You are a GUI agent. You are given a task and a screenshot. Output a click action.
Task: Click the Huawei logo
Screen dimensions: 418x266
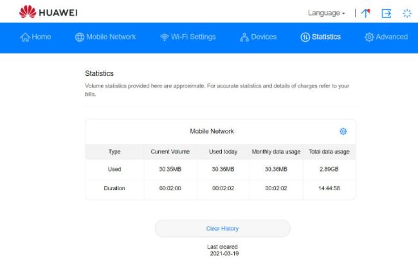(50, 12)
